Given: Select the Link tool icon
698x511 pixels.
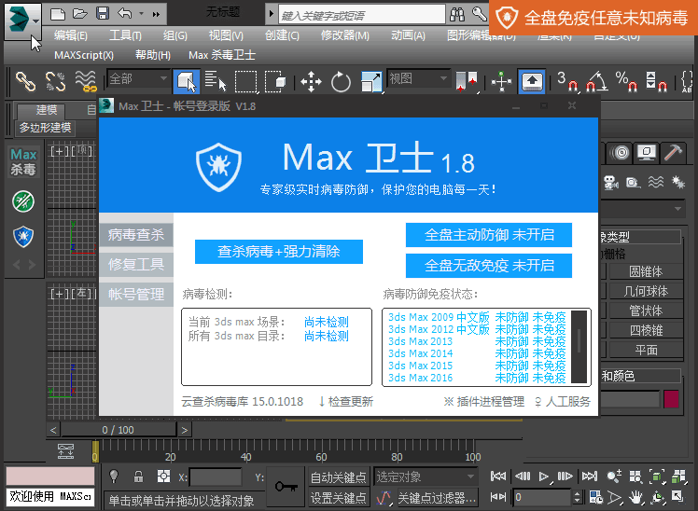Looking at the screenshot, I should pos(25,81).
